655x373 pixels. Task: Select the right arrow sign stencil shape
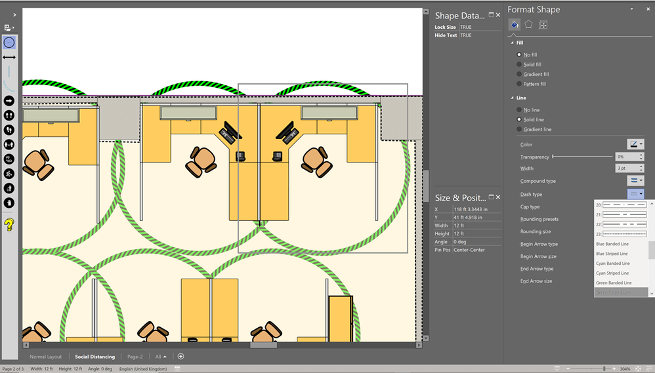click(x=9, y=100)
